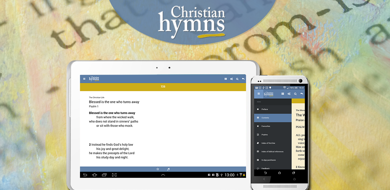Open Index of first line menu entry

click(x=273, y=143)
